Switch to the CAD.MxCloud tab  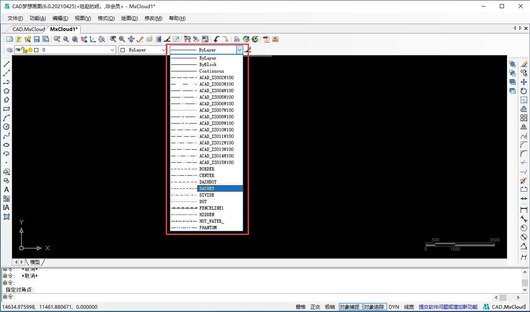(28, 29)
